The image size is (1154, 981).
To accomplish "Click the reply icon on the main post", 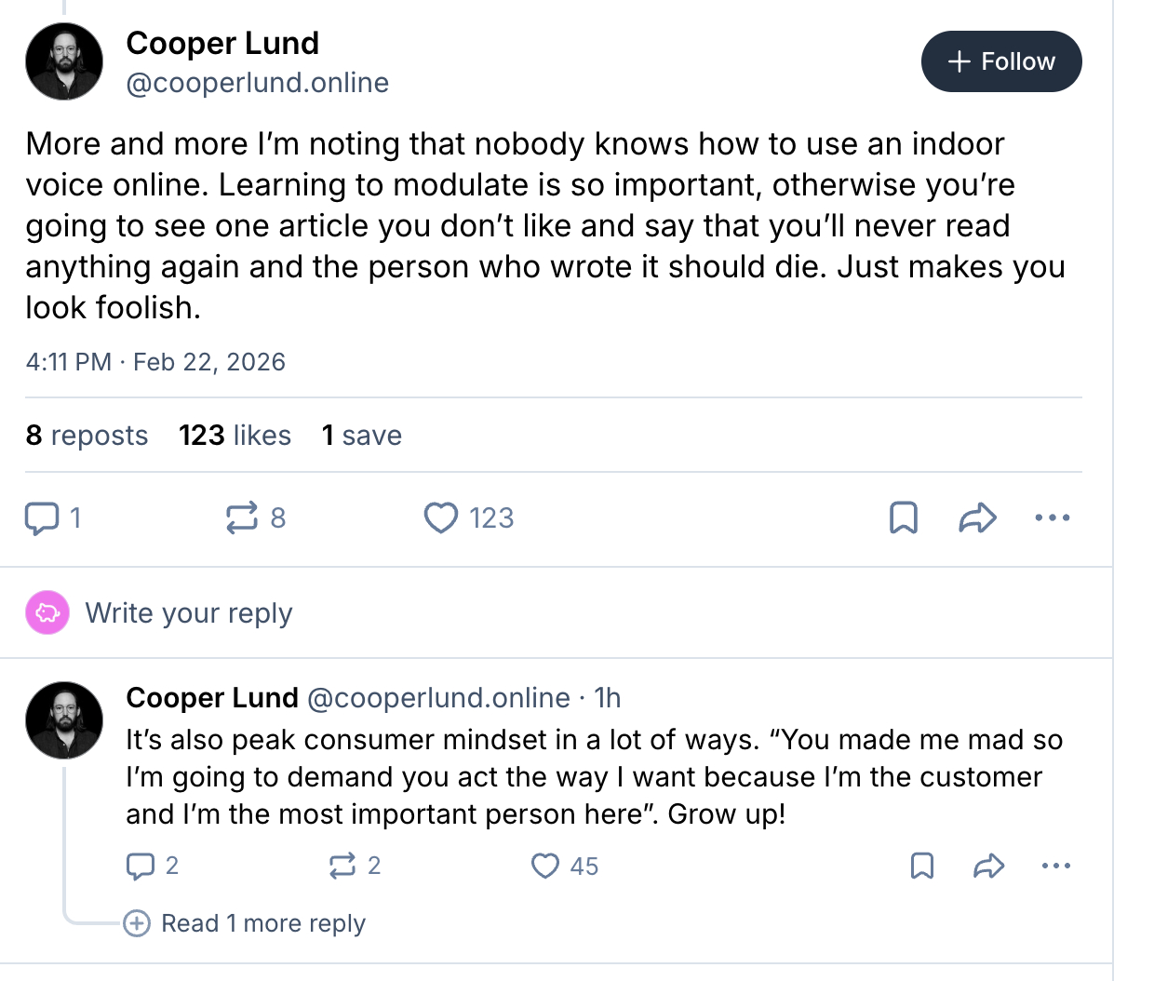I will (42, 517).
